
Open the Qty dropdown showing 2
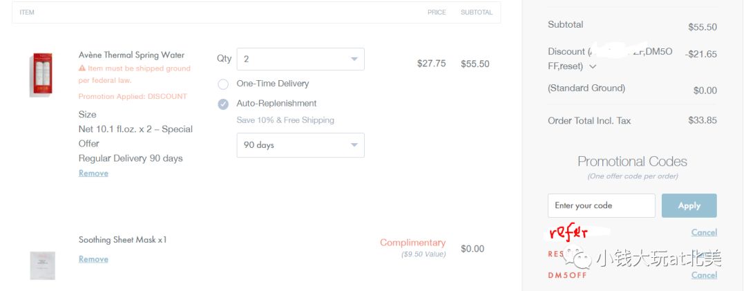tap(300, 59)
